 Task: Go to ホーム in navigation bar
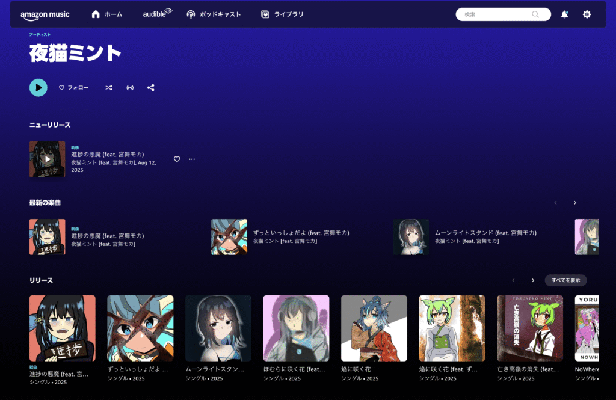pyautogui.click(x=107, y=14)
